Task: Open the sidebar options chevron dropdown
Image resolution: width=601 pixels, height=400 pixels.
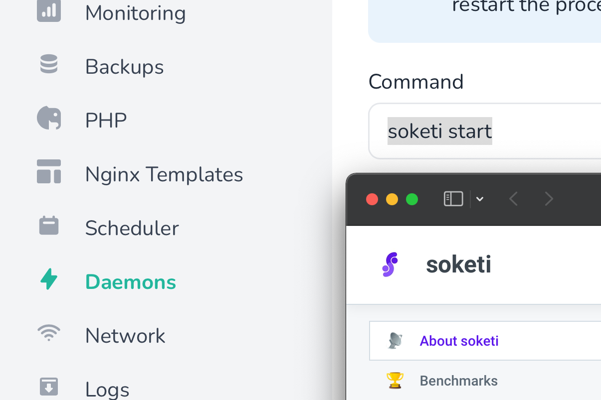Action: pos(480,199)
